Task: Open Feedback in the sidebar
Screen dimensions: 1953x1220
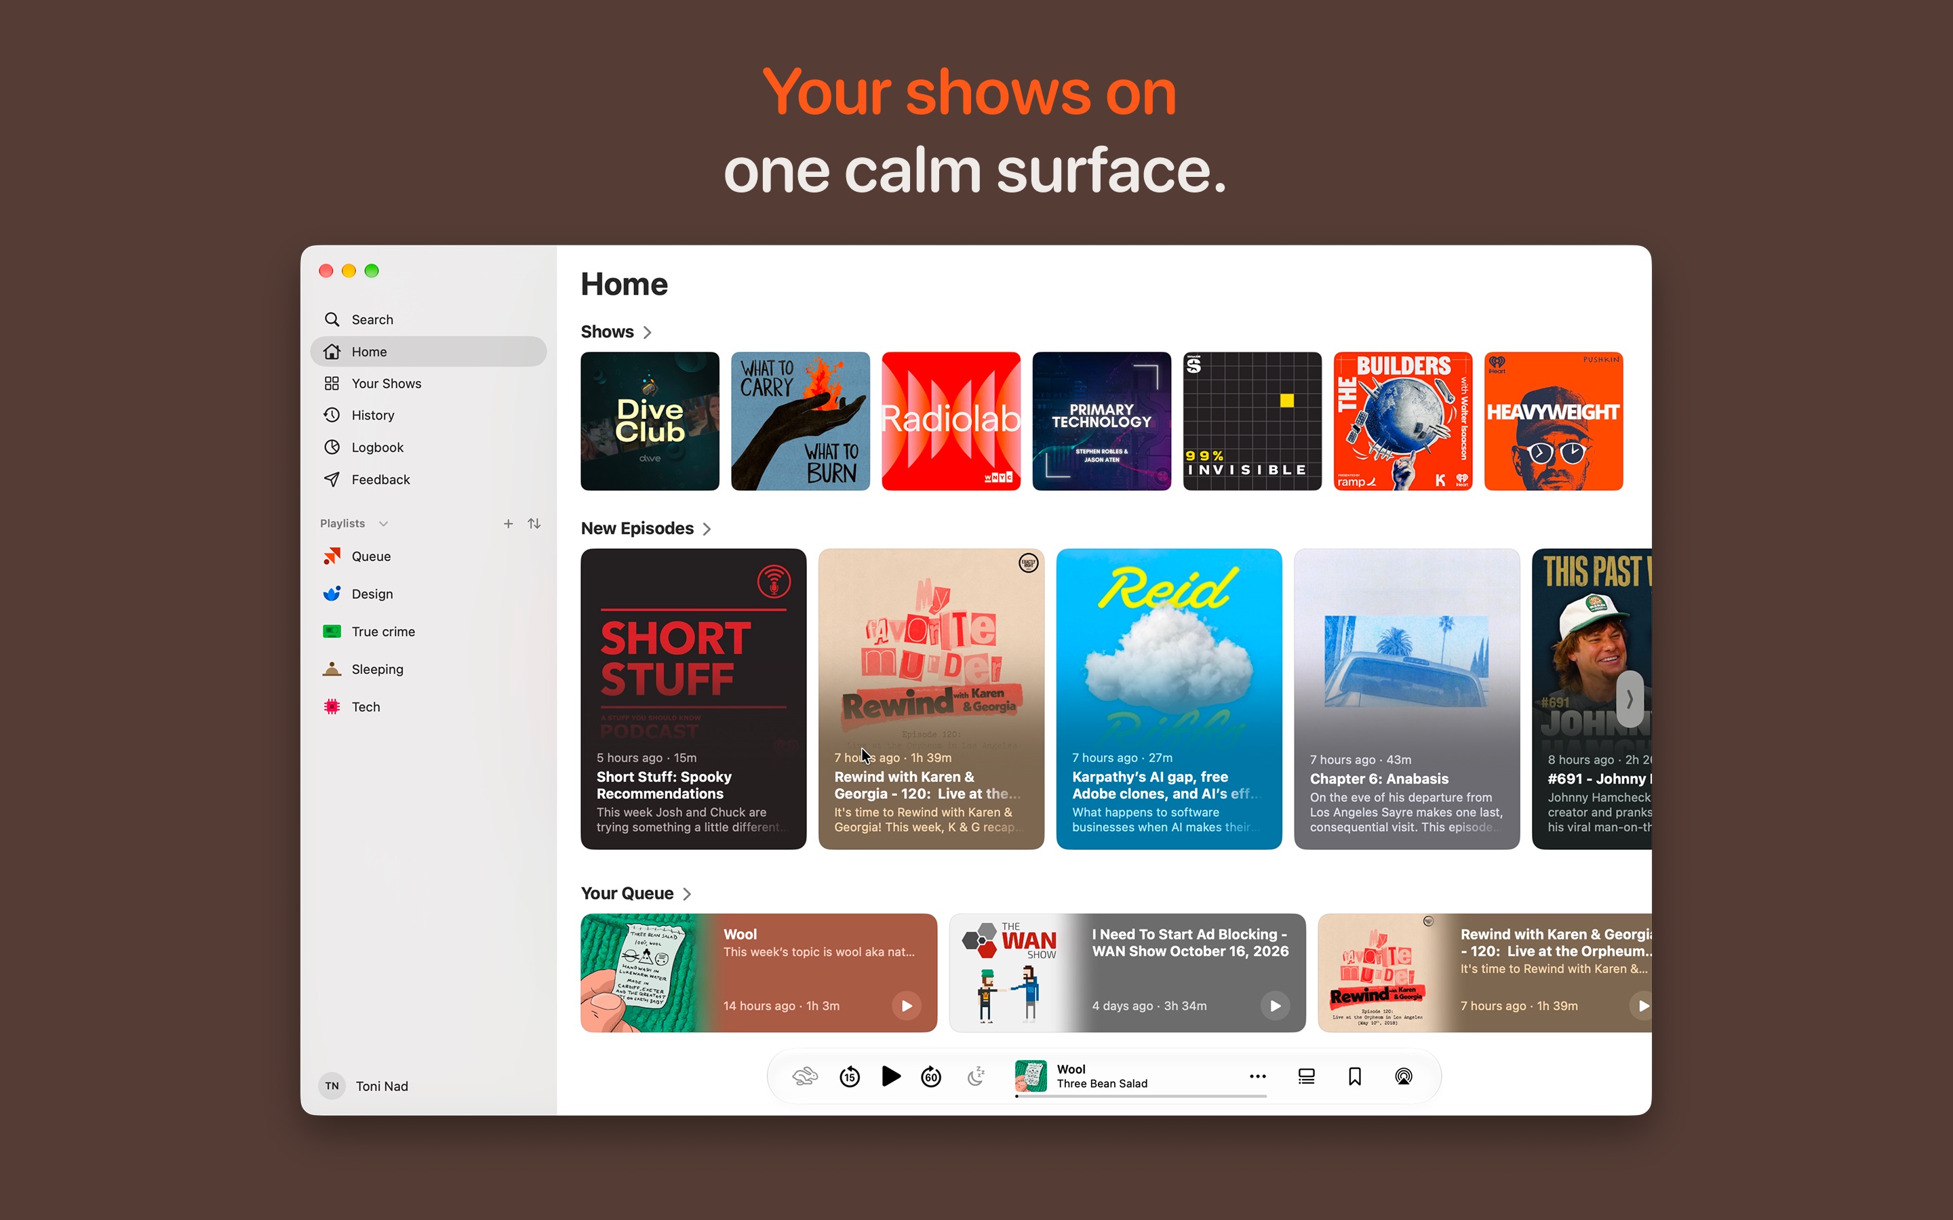Action: 428,479
